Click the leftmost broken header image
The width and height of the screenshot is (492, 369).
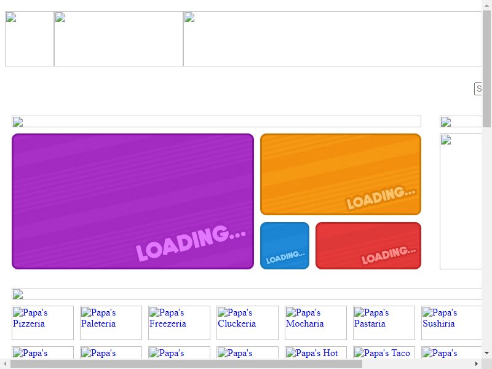(x=30, y=39)
